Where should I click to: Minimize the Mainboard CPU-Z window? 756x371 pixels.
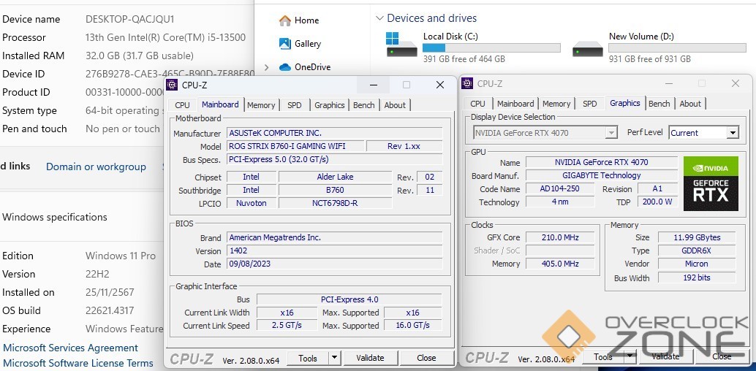(x=374, y=85)
